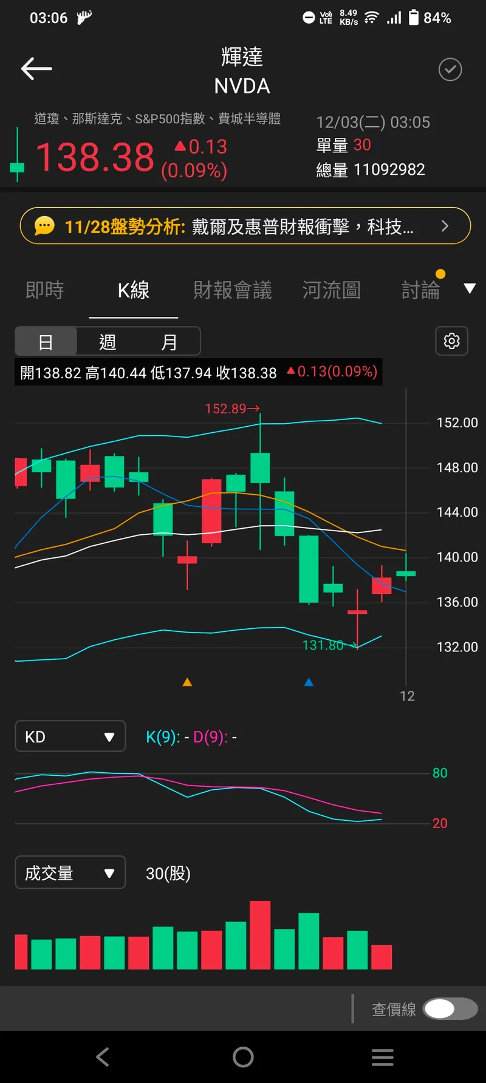Tap the blue triangle marker under chart
The image size is (486, 1083).
click(309, 682)
